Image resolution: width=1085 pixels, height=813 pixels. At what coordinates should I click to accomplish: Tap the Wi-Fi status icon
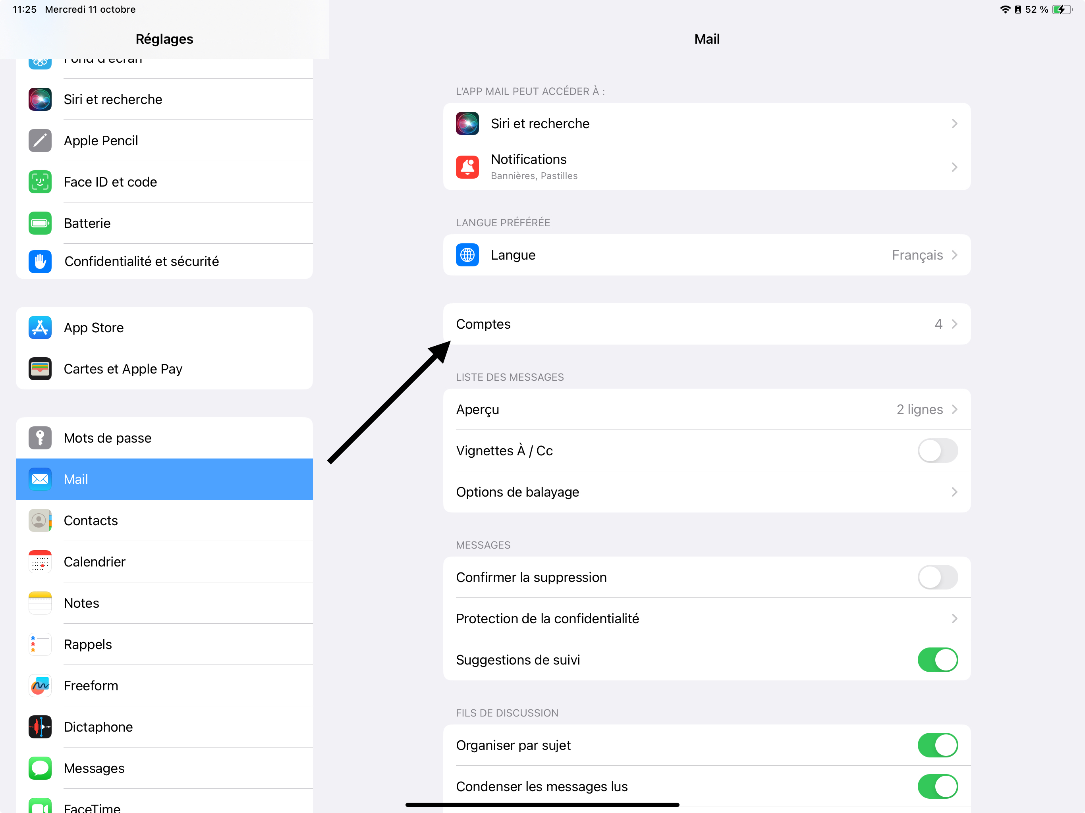pyautogui.click(x=1005, y=9)
